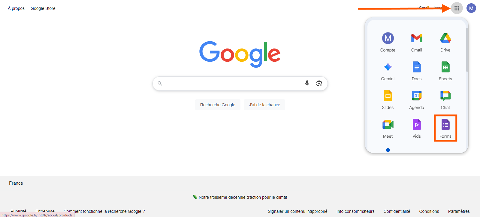
Task: Open Gemini from the apps panel
Action: click(388, 71)
